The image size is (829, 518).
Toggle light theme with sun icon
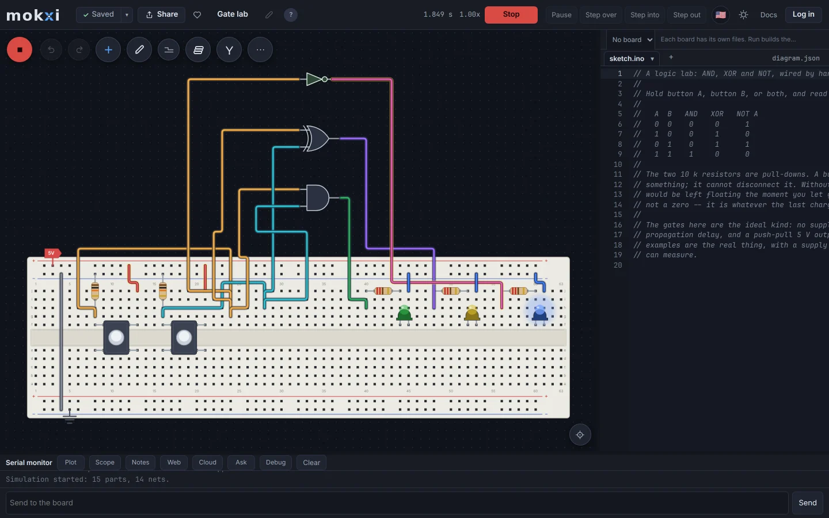(x=744, y=15)
